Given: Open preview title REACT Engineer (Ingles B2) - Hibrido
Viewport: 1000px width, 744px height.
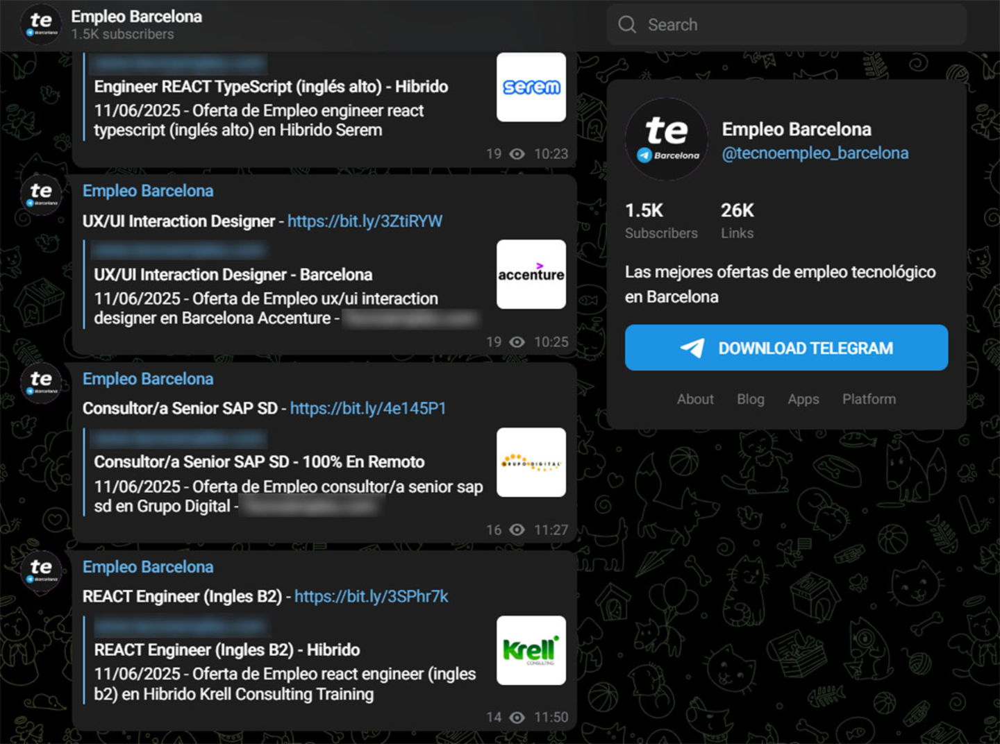Looking at the screenshot, I should (x=227, y=650).
